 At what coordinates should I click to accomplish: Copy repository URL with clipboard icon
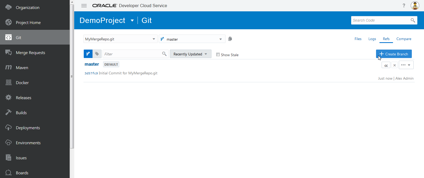coord(230,39)
